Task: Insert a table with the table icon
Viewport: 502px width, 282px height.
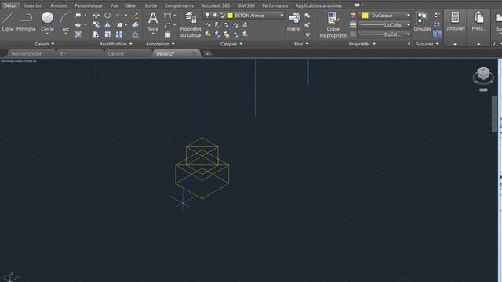Action: coord(167,34)
